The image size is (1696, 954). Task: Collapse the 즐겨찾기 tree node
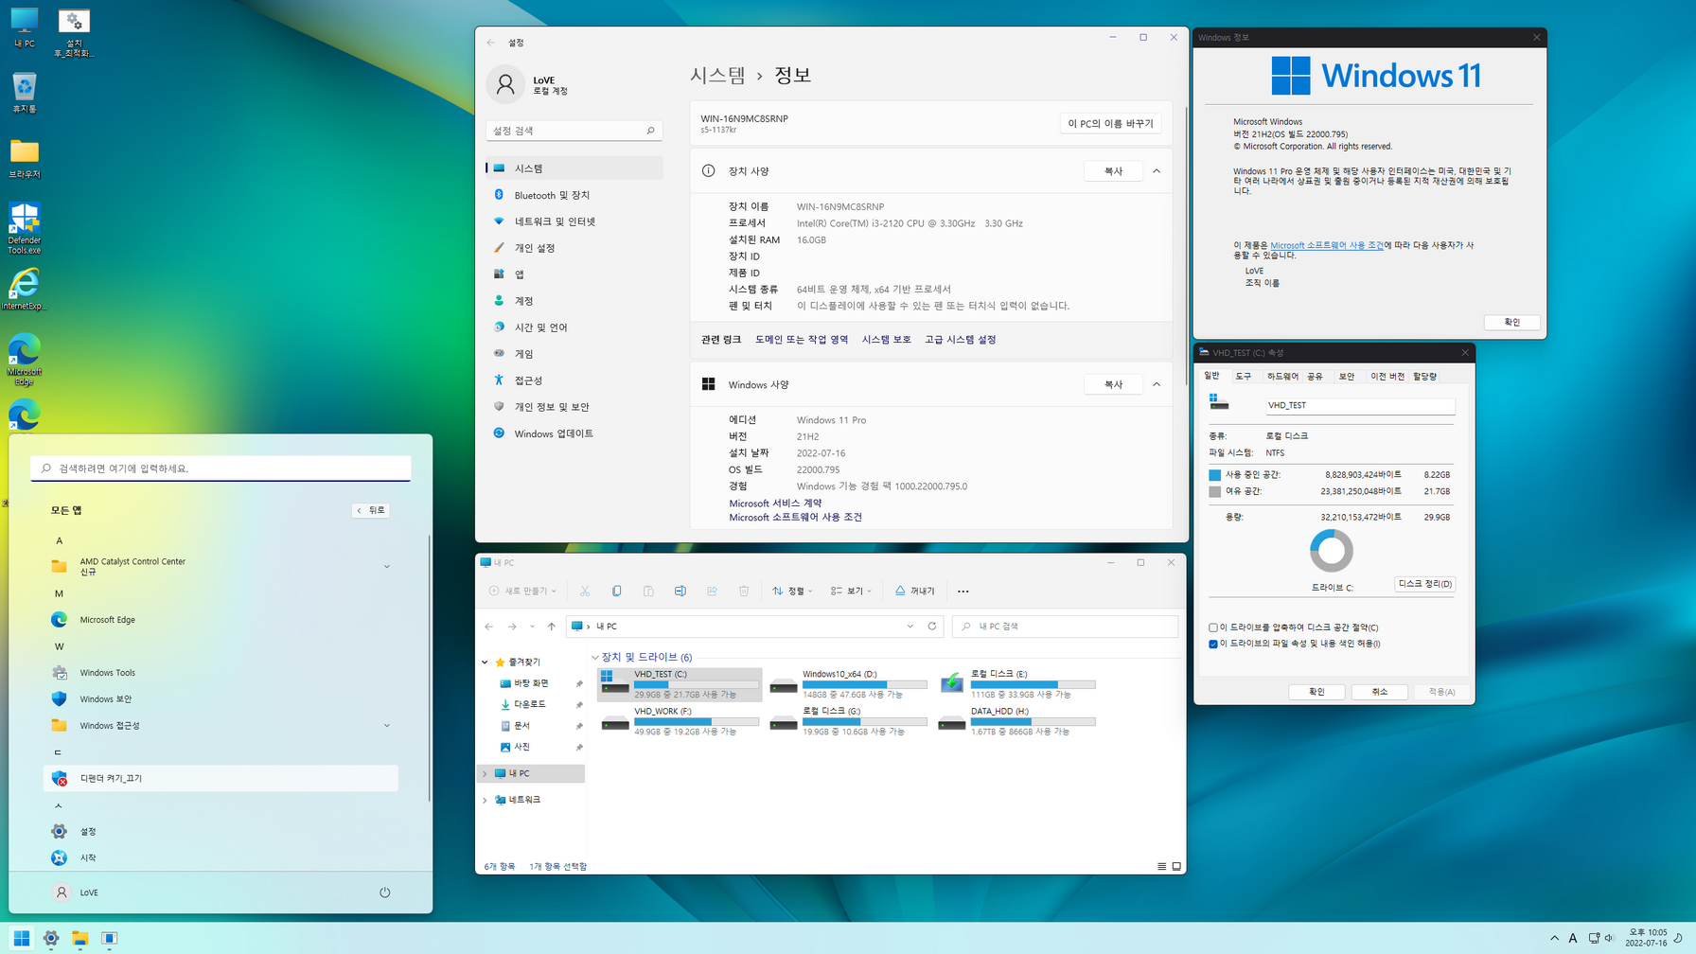click(x=485, y=662)
